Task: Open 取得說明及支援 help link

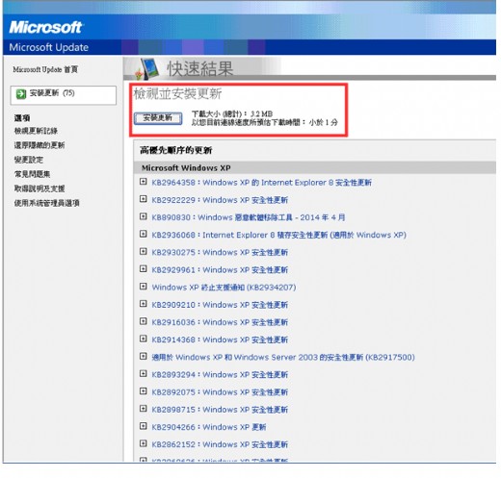Action: (40, 189)
